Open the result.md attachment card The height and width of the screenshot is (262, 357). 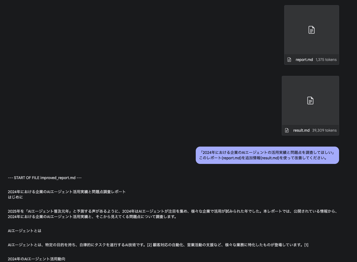[x=310, y=105]
